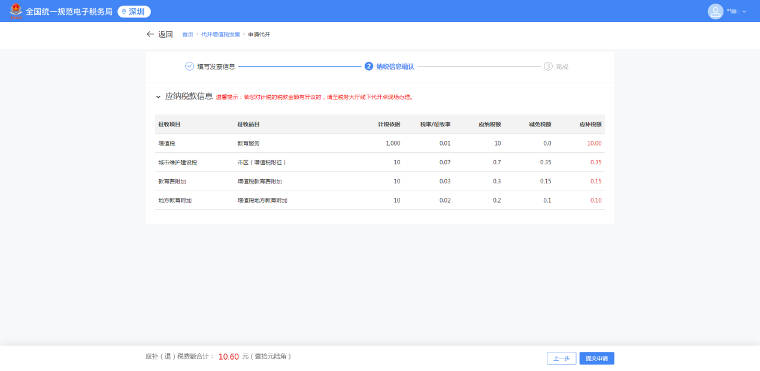This screenshot has height=371, width=760.
Task: Click the 0.03 tax rate value
Action: [445, 182]
